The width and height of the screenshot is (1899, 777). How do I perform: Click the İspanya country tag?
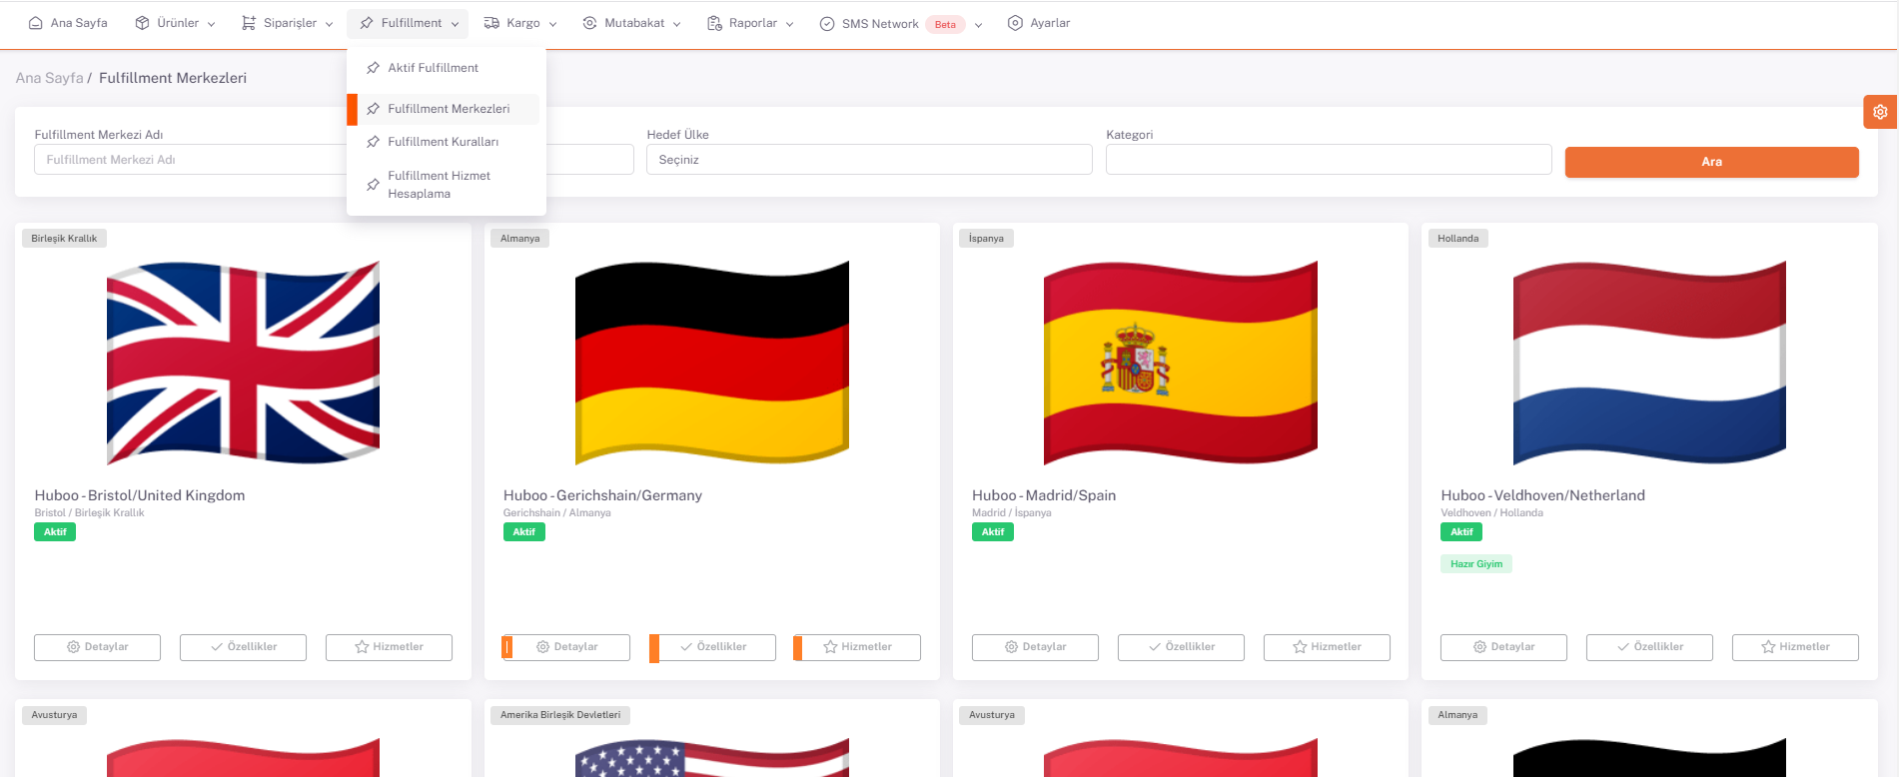pos(986,239)
